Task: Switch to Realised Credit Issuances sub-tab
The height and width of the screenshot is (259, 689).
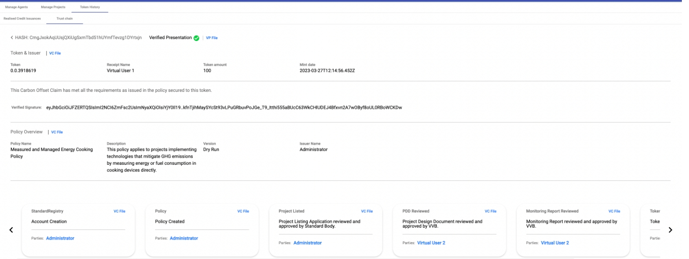Action: pos(22,19)
